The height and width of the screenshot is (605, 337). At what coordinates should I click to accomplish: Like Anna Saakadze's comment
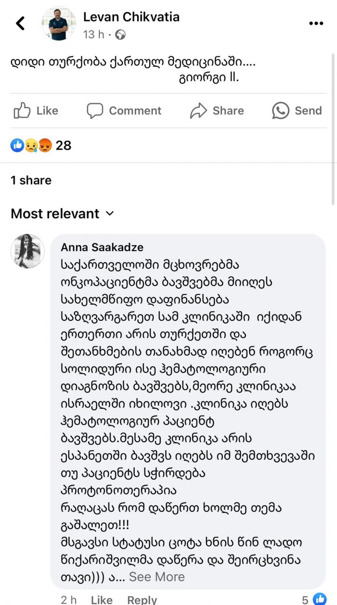click(x=102, y=600)
